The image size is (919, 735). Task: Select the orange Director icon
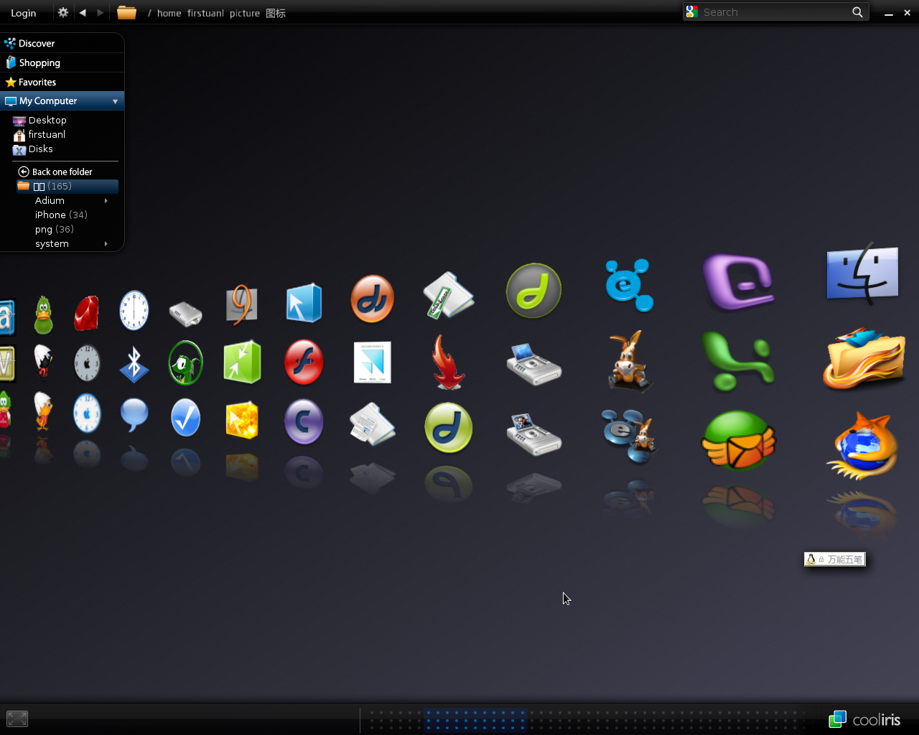pos(372,299)
